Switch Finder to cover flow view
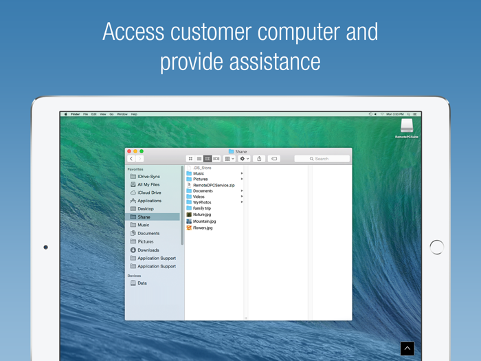The height and width of the screenshot is (361, 481). click(x=216, y=159)
